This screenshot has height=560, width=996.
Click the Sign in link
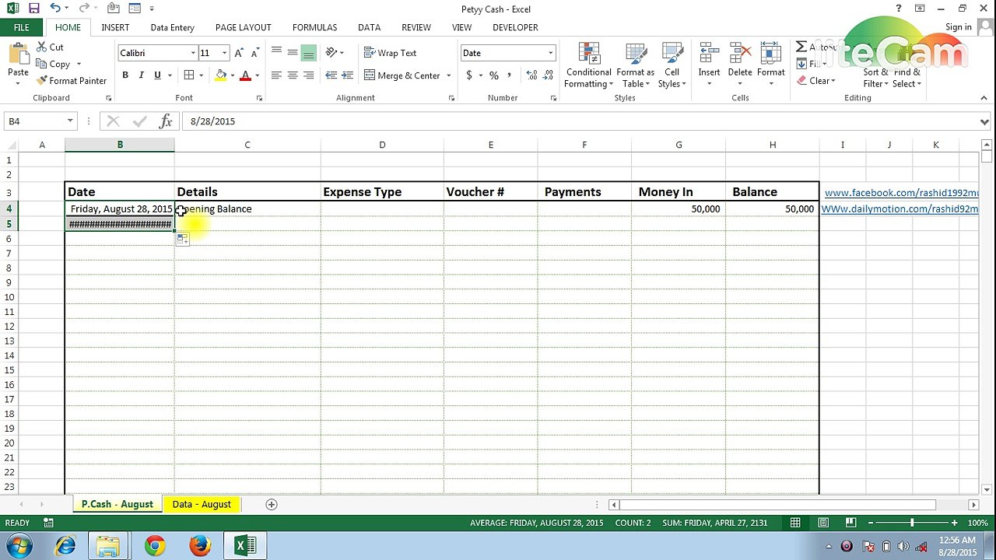click(x=959, y=27)
